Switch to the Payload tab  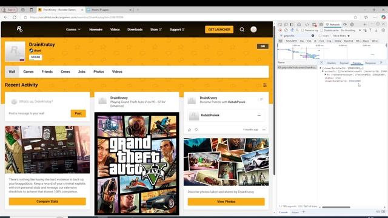(344, 63)
